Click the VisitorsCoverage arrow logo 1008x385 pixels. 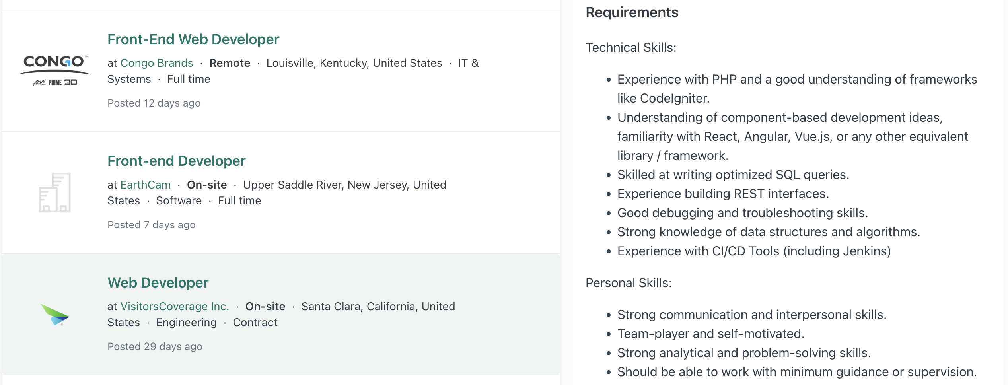click(55, 314)
